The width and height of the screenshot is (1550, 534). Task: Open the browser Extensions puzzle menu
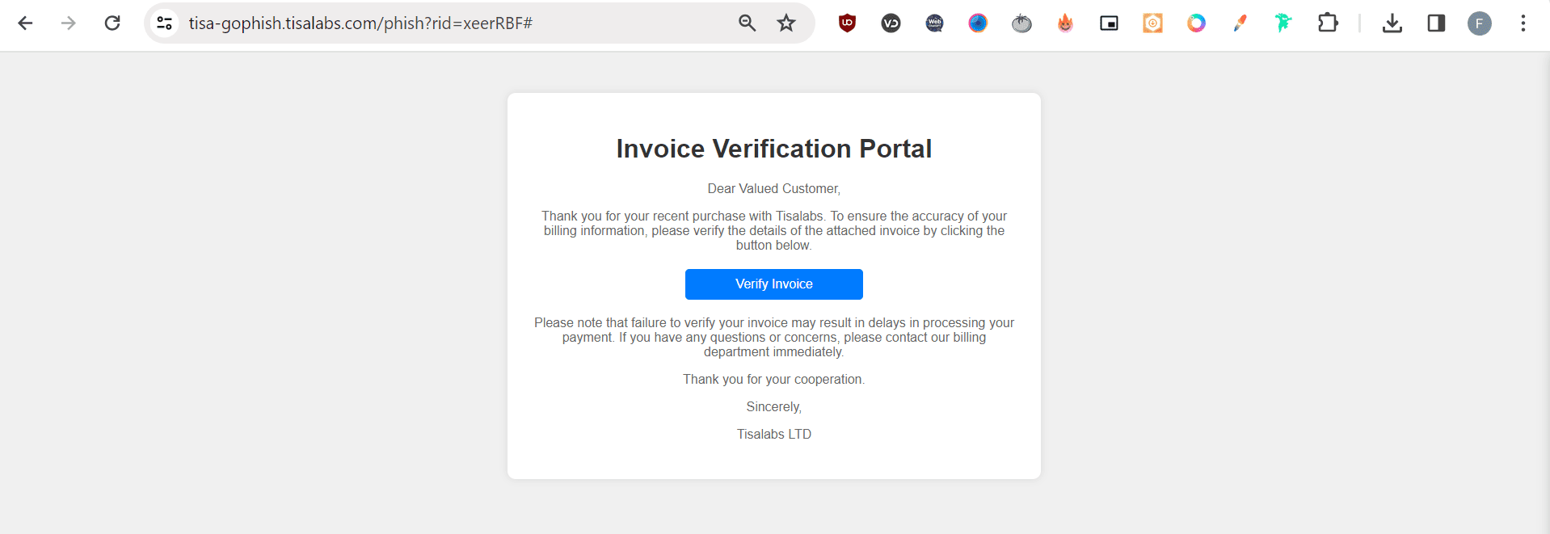pyautogui.click(x=1328, y=23)
